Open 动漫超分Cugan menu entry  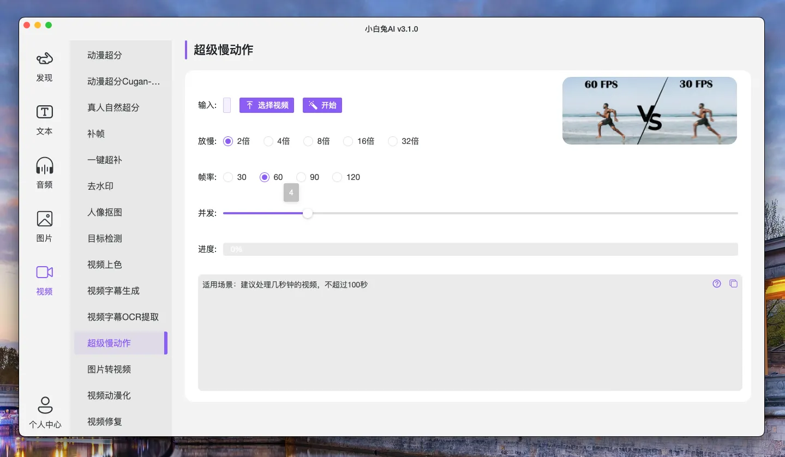[121, 81]
